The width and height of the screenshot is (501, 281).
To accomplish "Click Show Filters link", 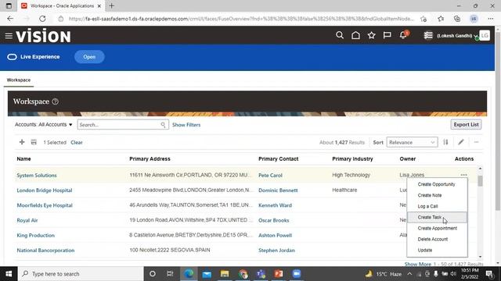I will pyautogui.click(x=186, y=125).
